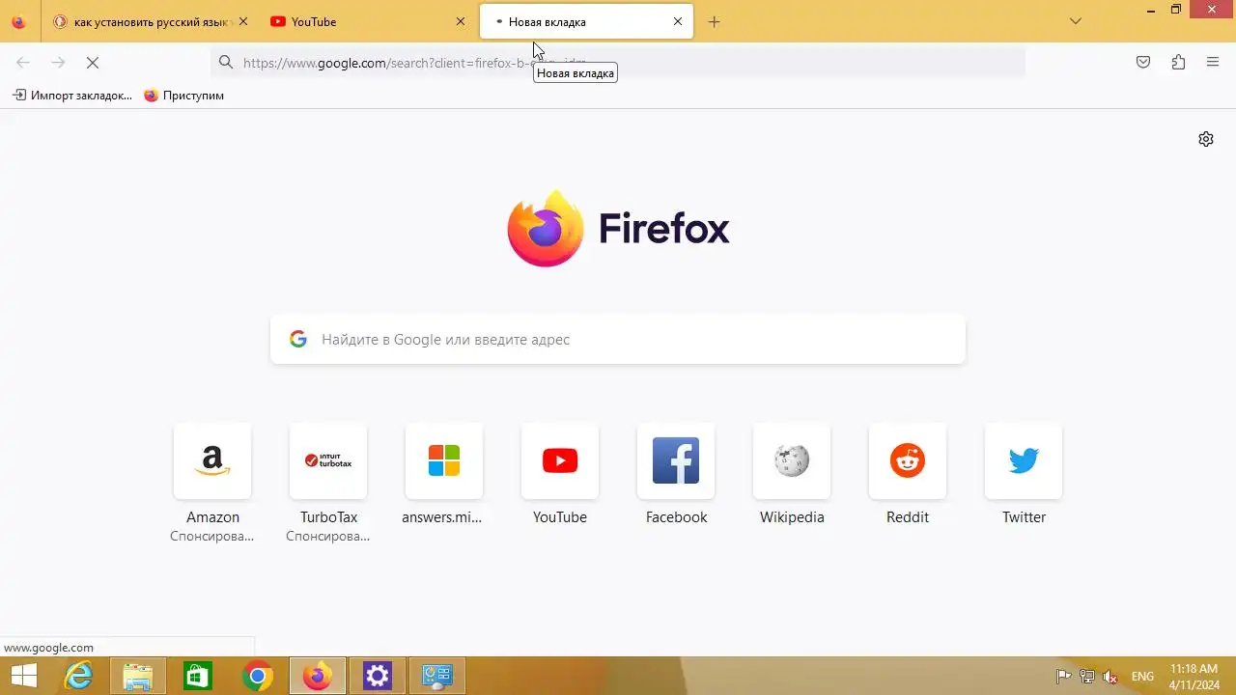The image size is (1236, 695).
Task: Open a new tab with plus button
Action: 714,21
